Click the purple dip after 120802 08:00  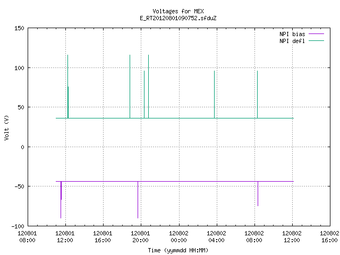pyautogui.click(x=258, y=193)
